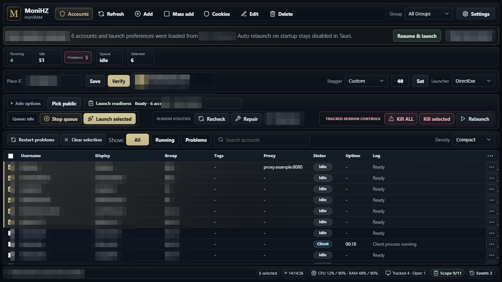Set the stagger value
The image size is (502, 282).
pos(420,81)
